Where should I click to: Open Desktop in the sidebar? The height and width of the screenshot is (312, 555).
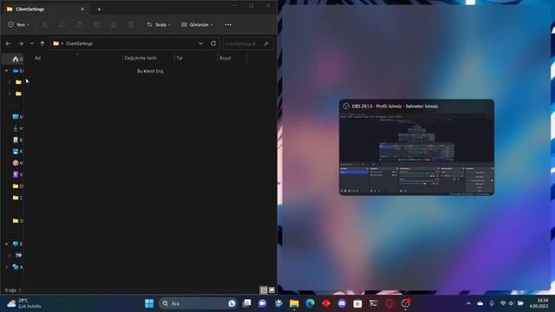pyautogui.click(x=16, y=116)
